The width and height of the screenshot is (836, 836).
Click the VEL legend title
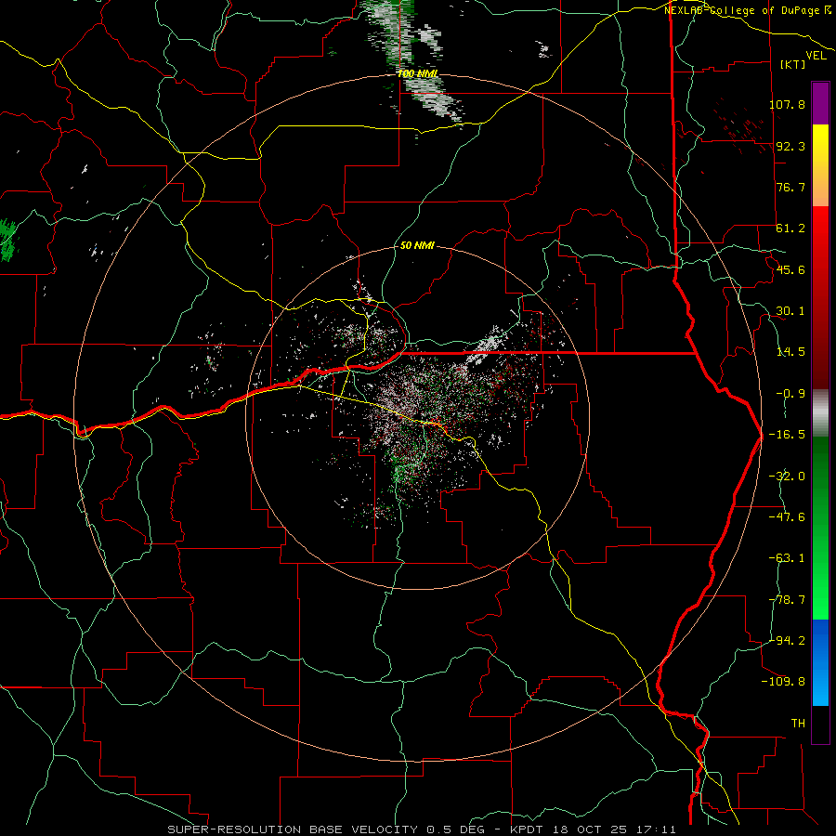pyautogui.click(x=816, y=56)
